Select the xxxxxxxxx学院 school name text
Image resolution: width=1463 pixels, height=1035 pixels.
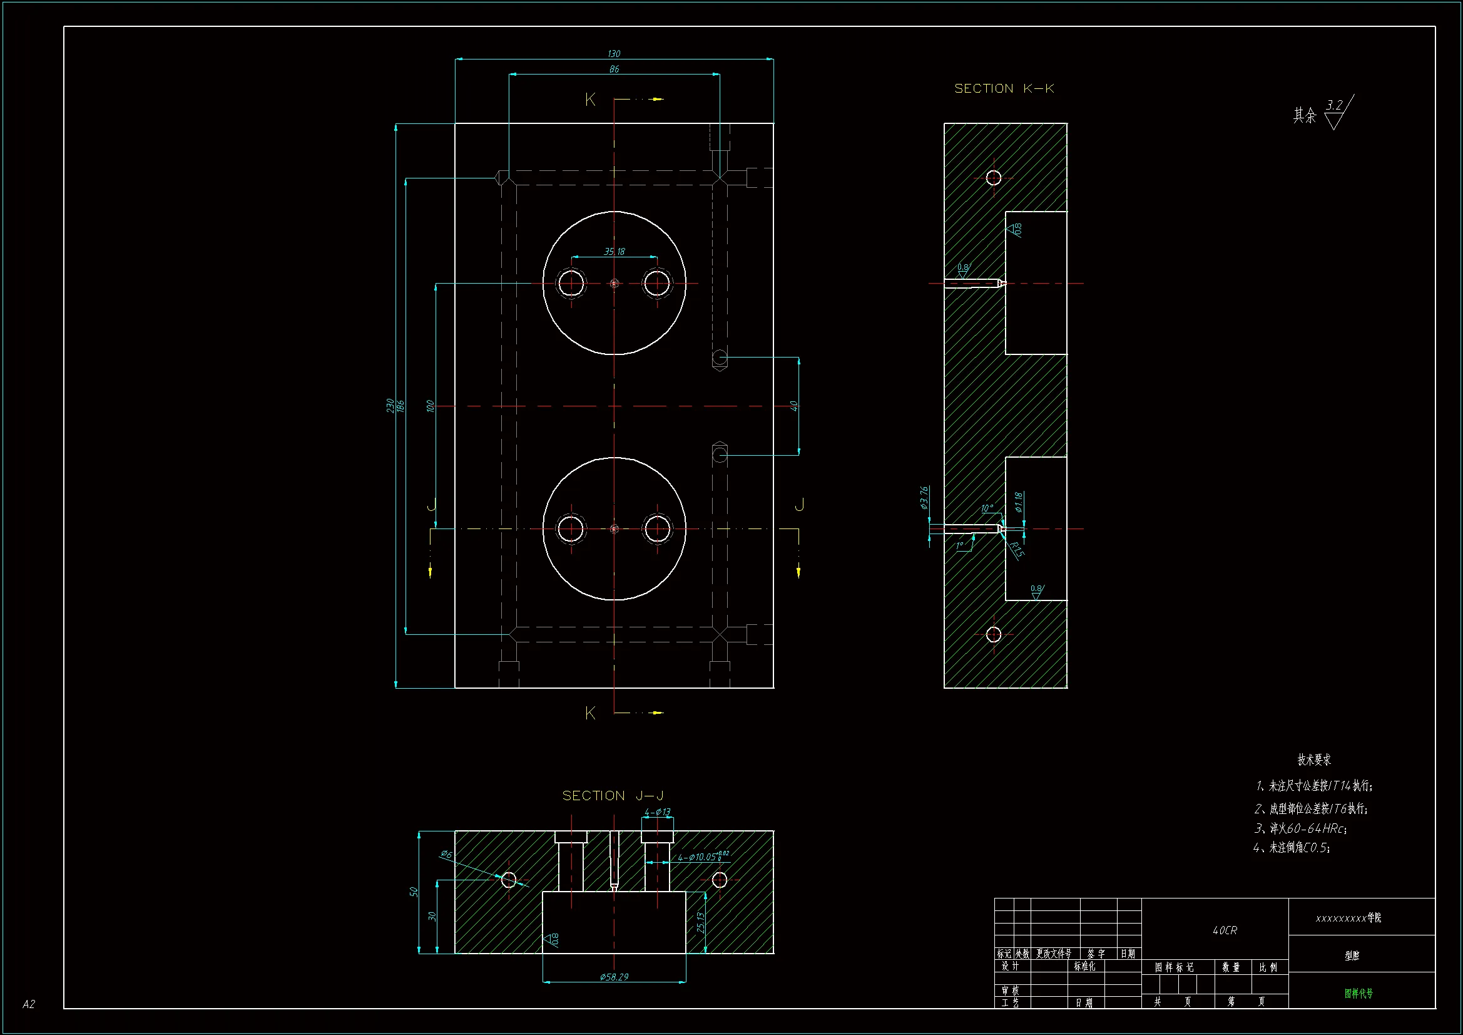[1348, 918]
